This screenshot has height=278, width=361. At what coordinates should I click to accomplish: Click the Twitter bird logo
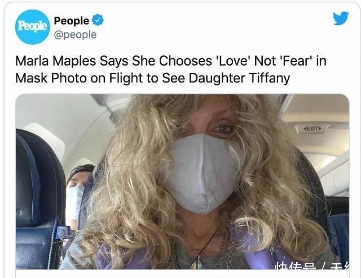341,18
